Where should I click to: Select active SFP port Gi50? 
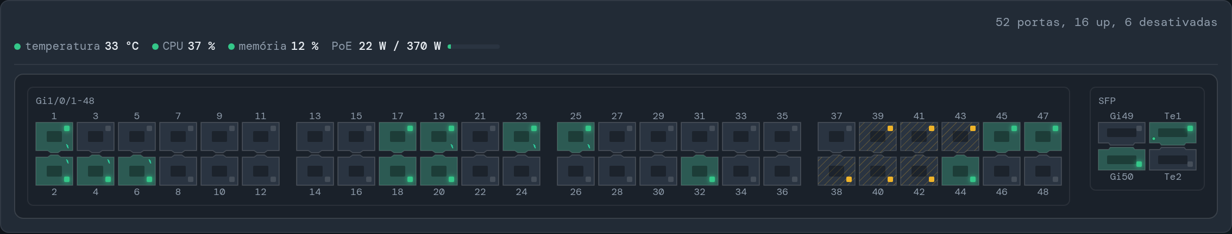coord(1122,160)
